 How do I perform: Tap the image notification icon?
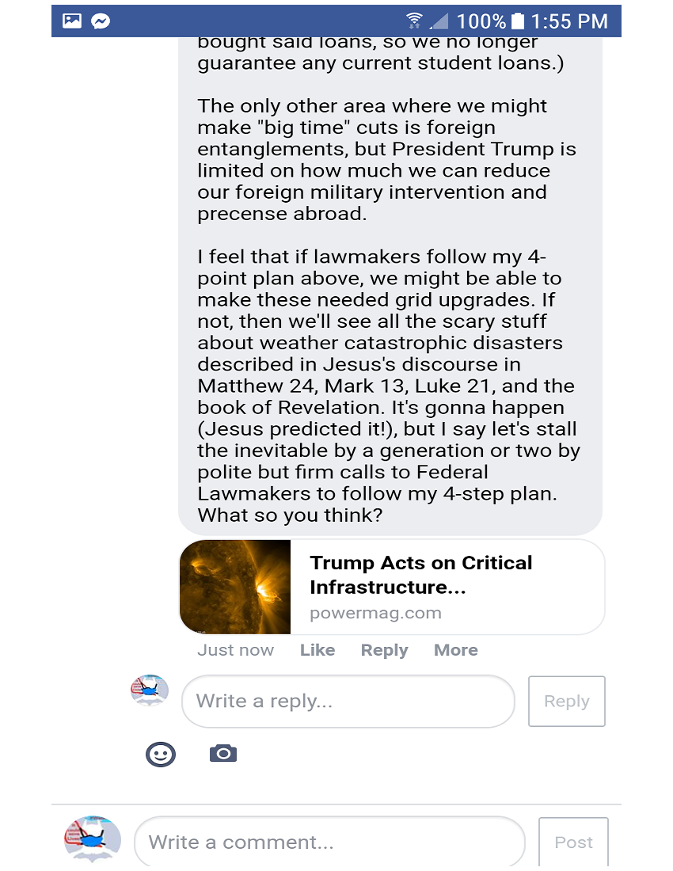[x=72, y=21]
